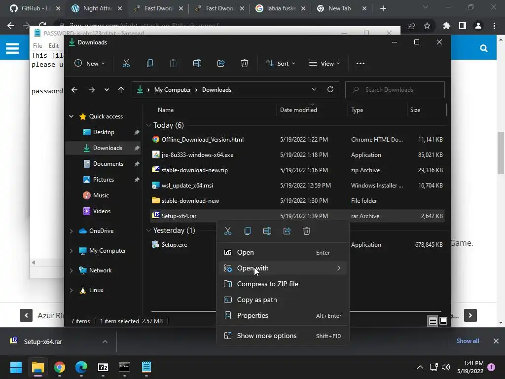Switch to details view layout icon
The height and width of the screenshot is (379, 505).
coord(433,321)
